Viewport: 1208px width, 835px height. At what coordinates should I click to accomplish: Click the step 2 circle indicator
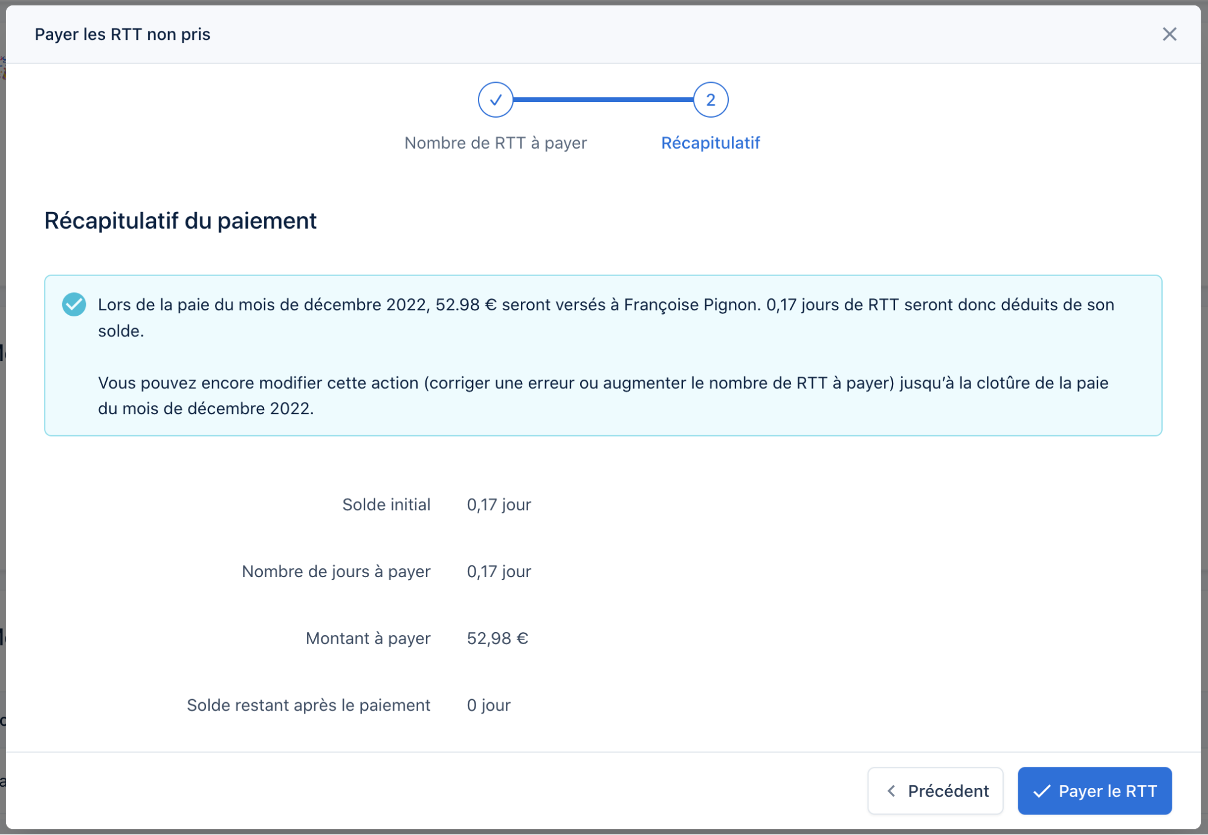[x=710, y=100]
